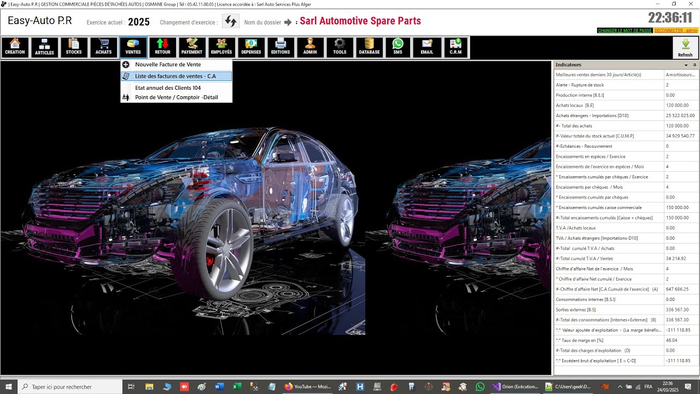Open the RETOUR module
Screen dimensions: 700x394
pyautogui.click(x=162, y=48)
